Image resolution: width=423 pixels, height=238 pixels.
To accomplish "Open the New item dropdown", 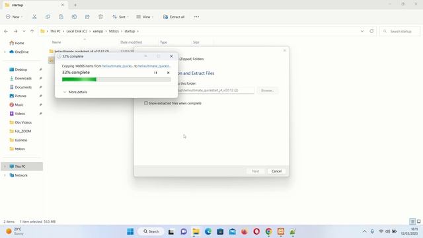I will [15, 17].
